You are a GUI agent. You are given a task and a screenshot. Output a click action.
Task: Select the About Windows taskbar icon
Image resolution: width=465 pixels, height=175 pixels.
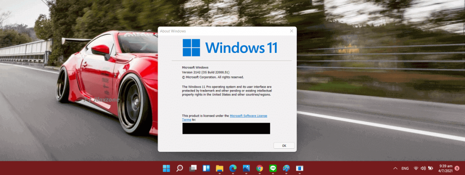pyautogui.click(x=300, y=168)
